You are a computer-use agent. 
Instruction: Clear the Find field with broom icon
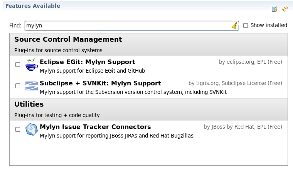click(x=234, y=25)
